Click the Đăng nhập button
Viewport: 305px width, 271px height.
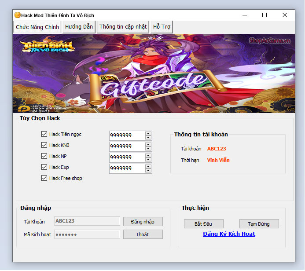143,222
